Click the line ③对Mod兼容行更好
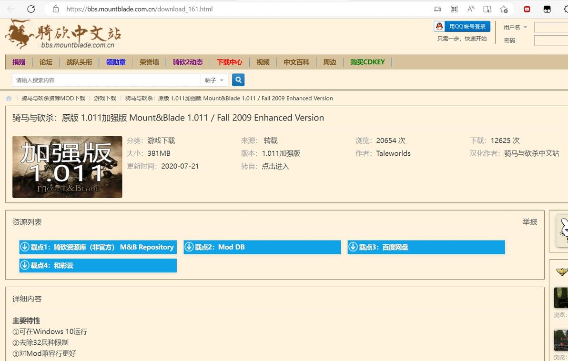Screen dimensions: 568x361 pos(44,353)
